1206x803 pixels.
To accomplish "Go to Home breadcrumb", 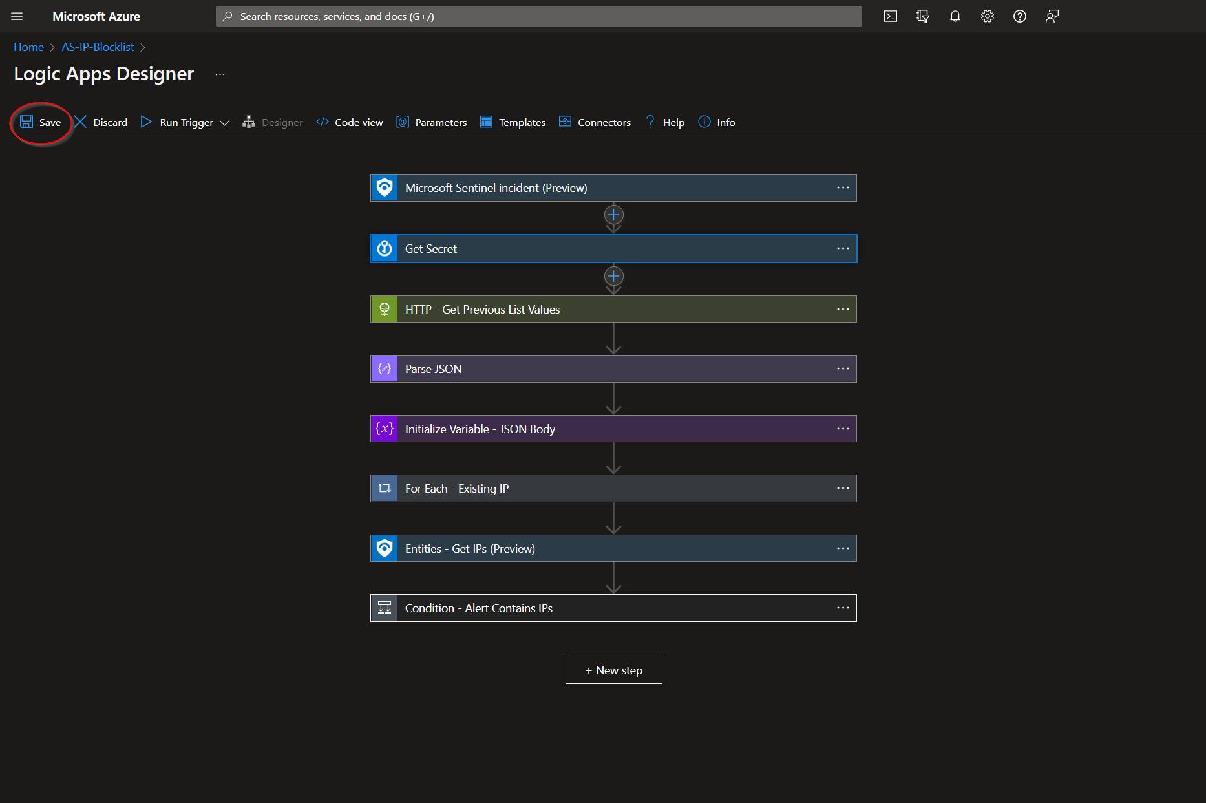I will pos(28,47).
